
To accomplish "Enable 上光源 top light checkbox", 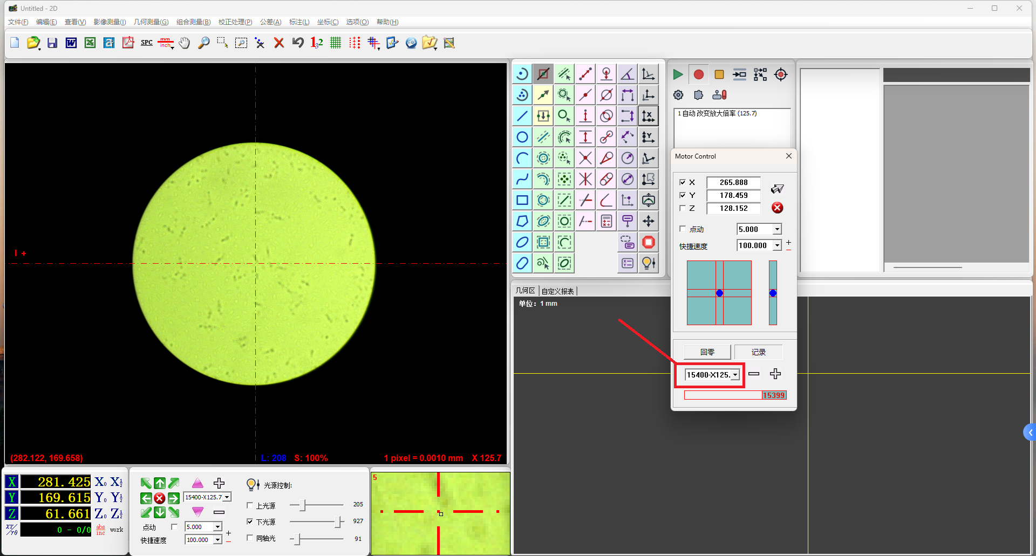I will (250, 505).
